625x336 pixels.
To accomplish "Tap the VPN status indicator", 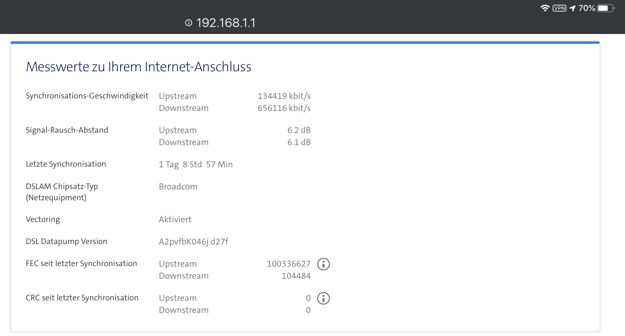I will pyautogui.click(x=559, y=8).
